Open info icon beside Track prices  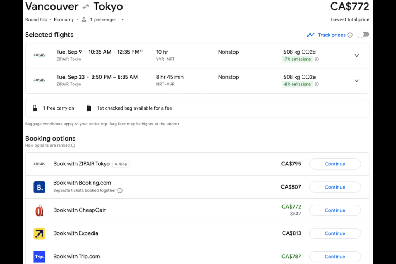[x=350, y=35]
